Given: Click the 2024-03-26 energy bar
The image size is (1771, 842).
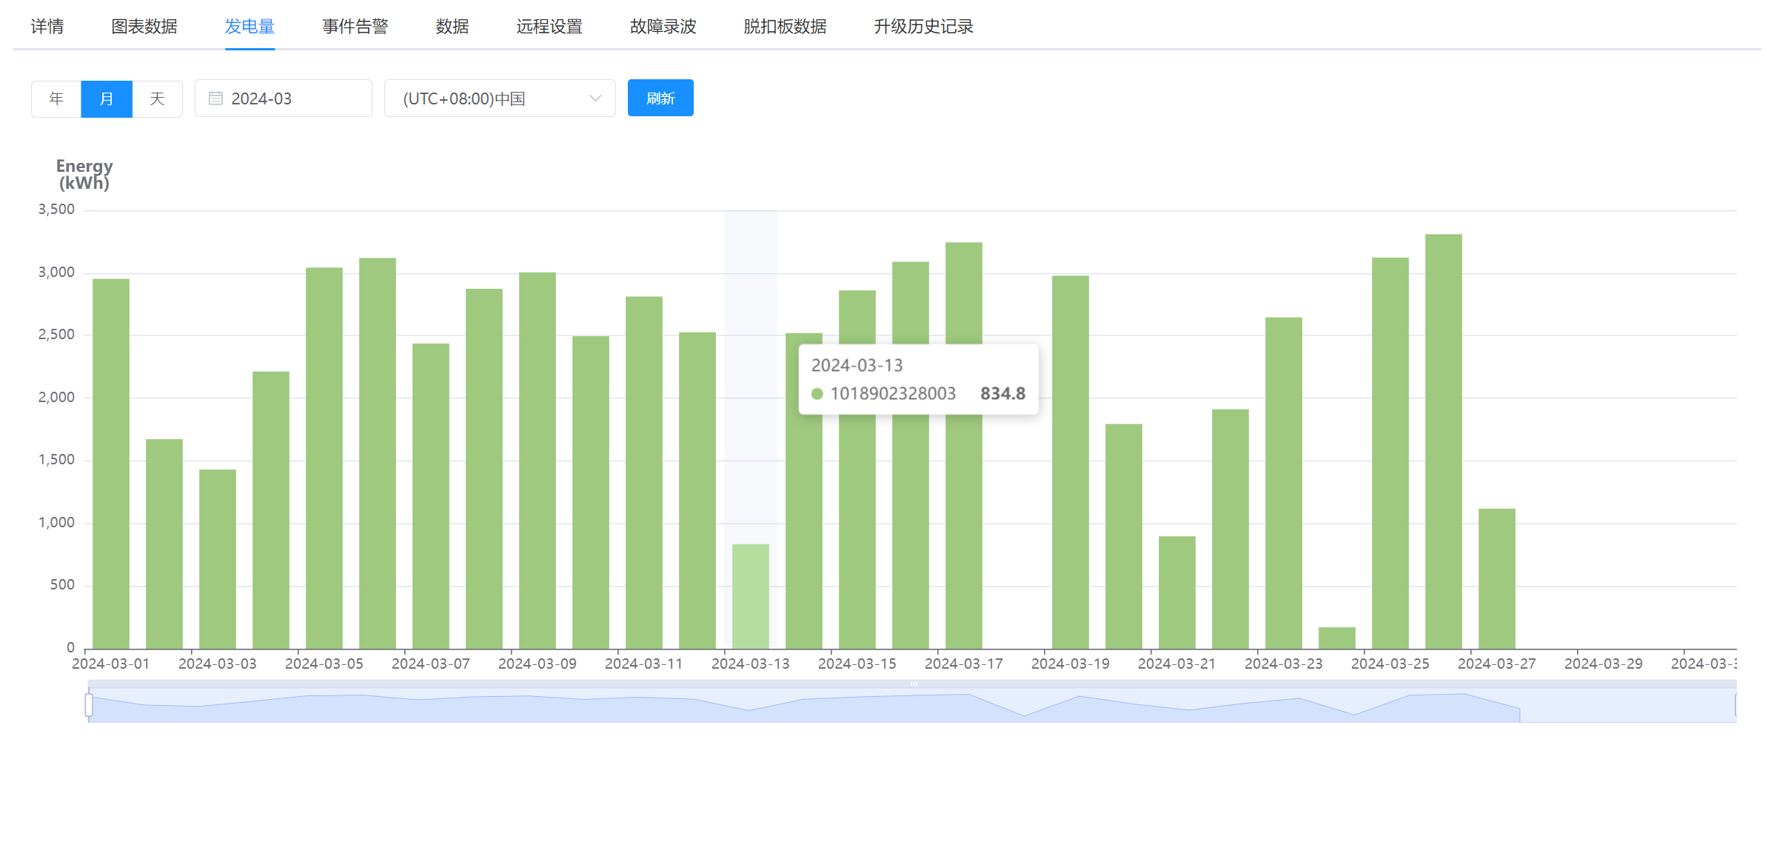Looking at the screenshot, I should coord(1444,441).
